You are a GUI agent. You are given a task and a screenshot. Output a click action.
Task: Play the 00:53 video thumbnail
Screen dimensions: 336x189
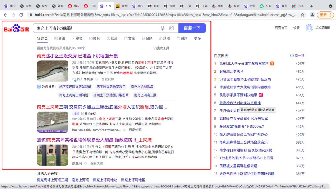pos(53,122)
